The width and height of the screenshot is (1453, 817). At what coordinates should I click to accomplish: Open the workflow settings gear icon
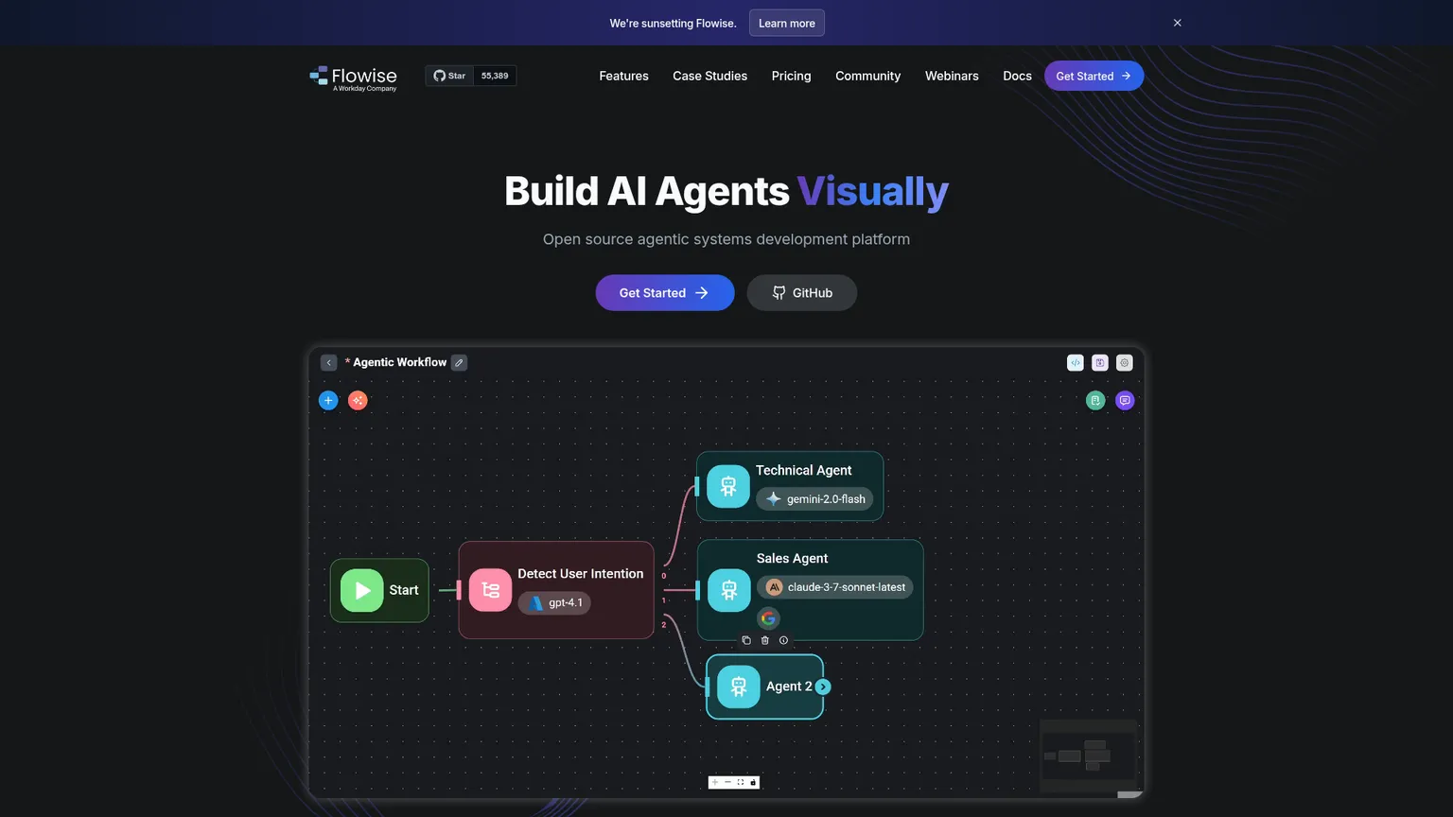(1125, 362)
